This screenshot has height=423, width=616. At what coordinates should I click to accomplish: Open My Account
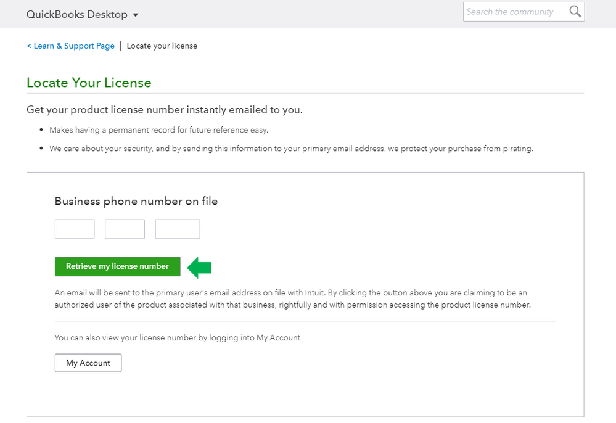click(88, 363)
